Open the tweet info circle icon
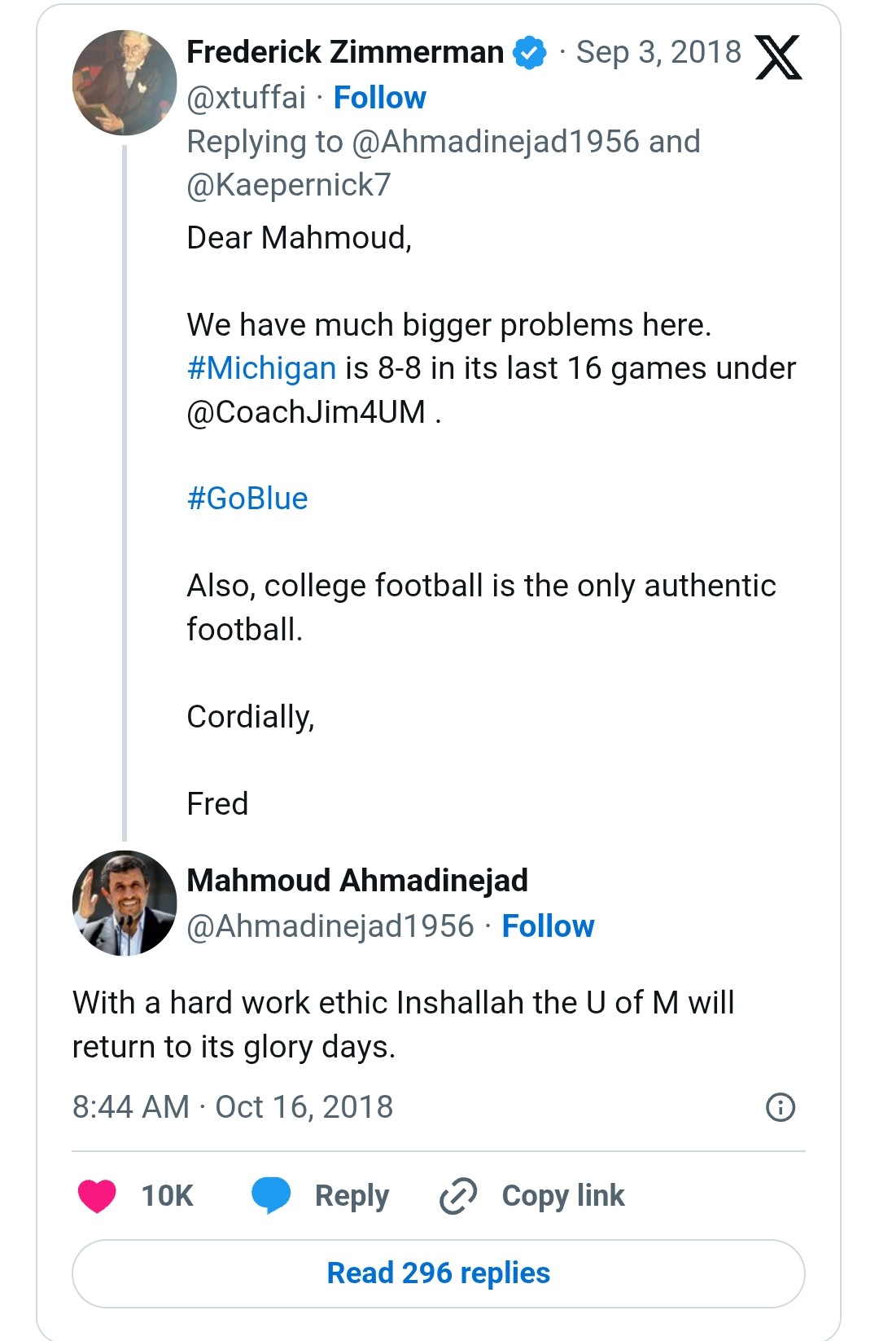879x1341 pixels. 781,1107
